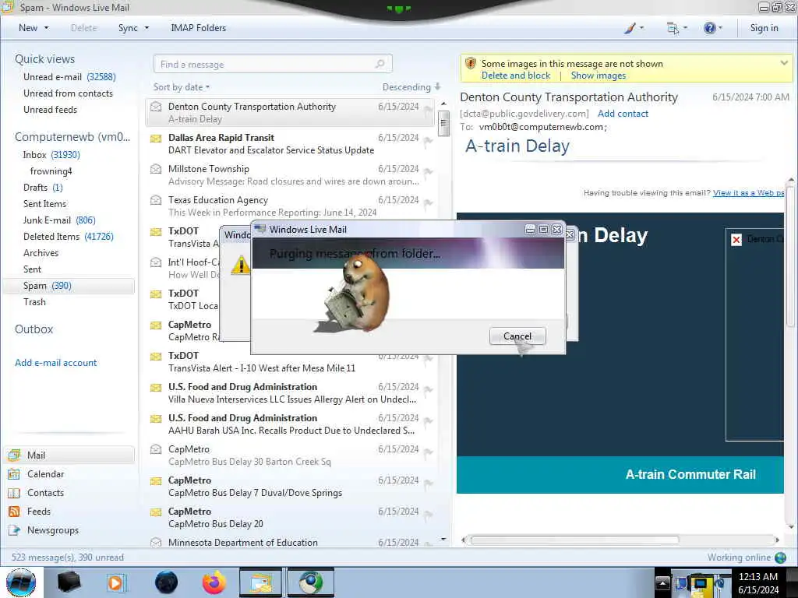Click the broken image placeholder icon
The image size is (798, 598).
point(736,240)
